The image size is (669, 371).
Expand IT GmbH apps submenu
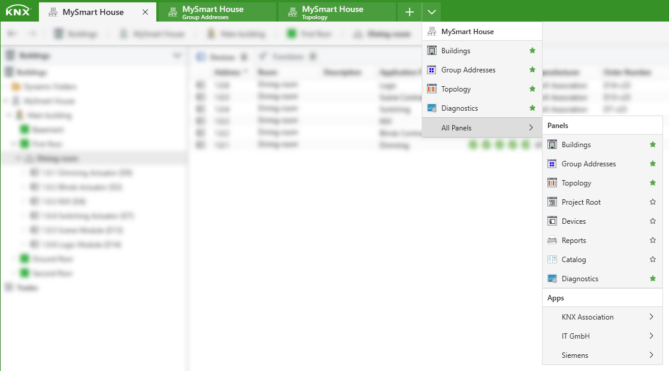tap(603, 336)
